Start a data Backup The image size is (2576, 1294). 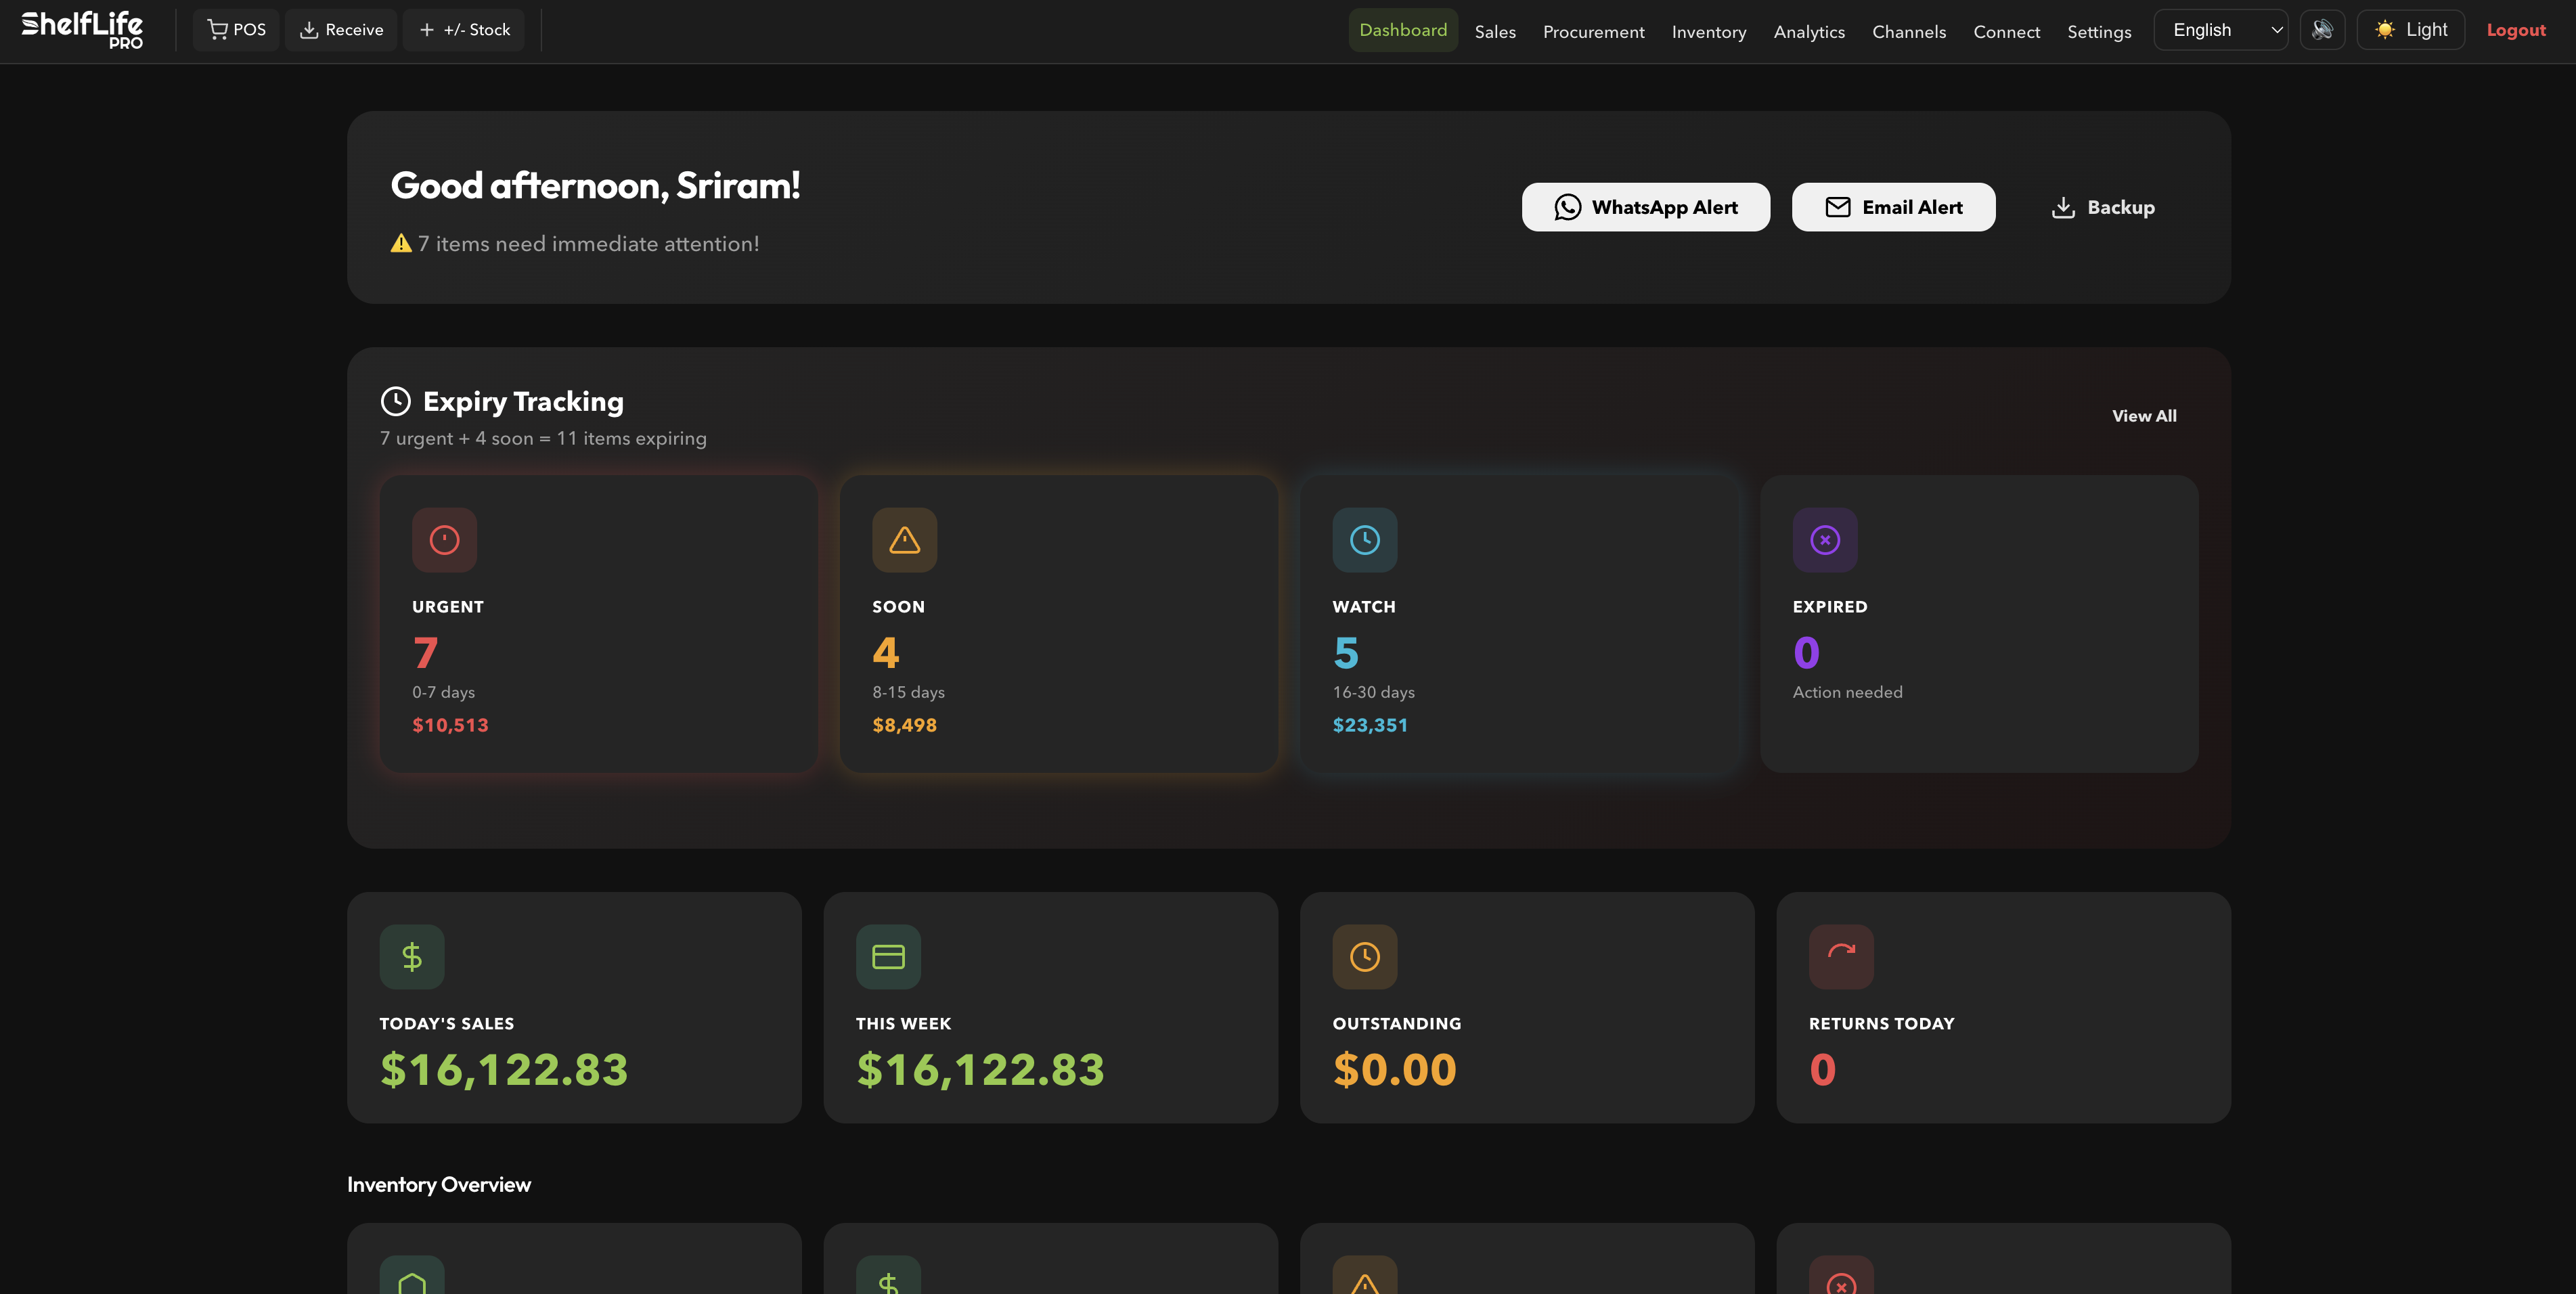point(2102,207)
